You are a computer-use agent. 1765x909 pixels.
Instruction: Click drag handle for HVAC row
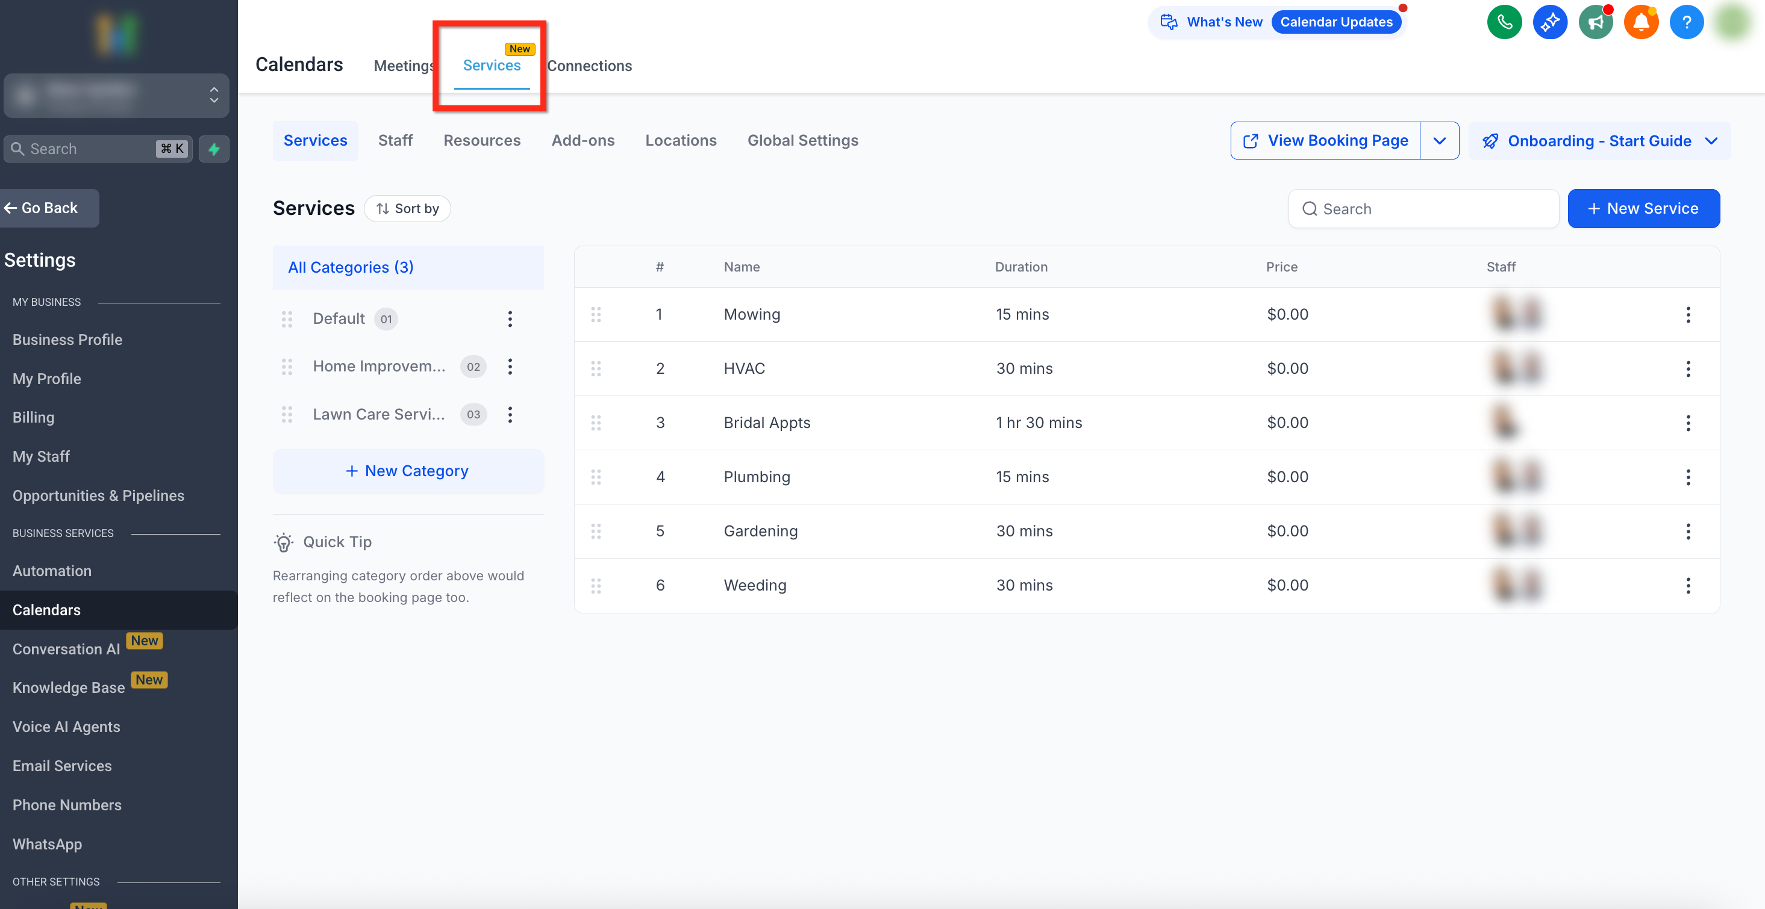[595, 369]
